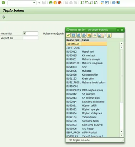Screen dimensions: 135x147
Task: Close the Nesne tipi popup window
Action: (122, 30)
